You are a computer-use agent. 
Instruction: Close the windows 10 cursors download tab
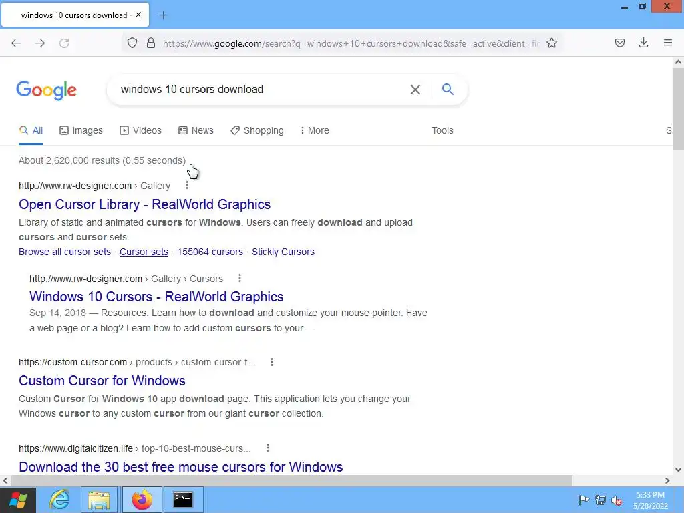(x=138, y=15)
